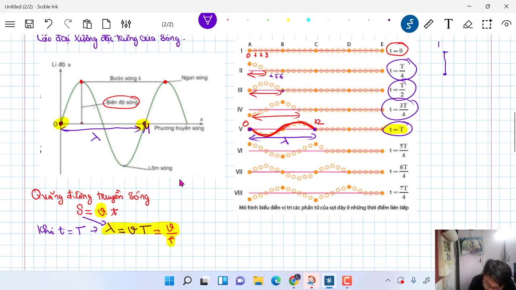This screenshot has height=290, width=516.
Task: Pick the cyan ink color dot
Action: [308, 20]
